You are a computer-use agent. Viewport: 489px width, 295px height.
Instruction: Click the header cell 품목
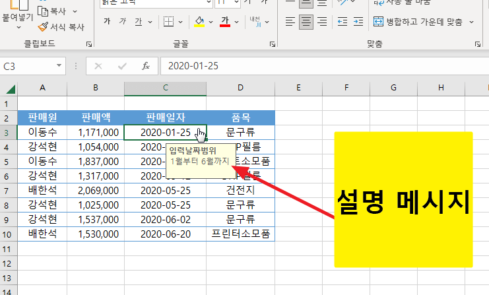tap(240, 117)
